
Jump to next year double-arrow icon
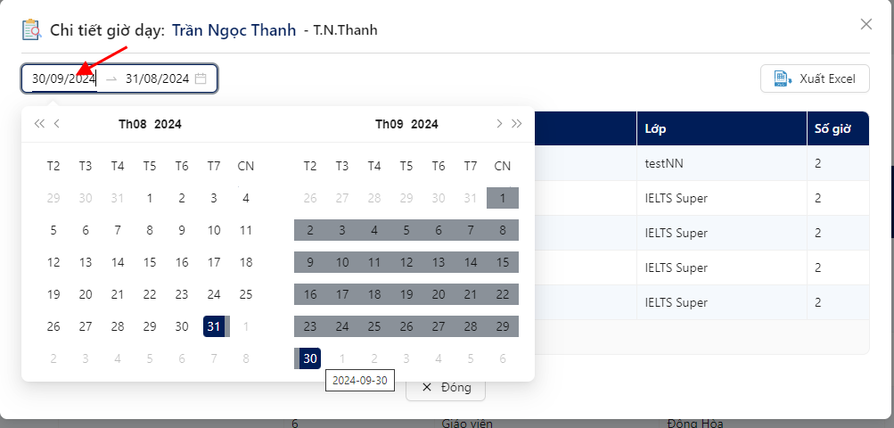517,124
